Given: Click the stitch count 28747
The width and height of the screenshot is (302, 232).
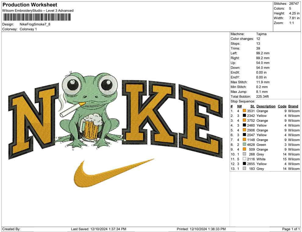Looking at the screenshot, I should pos(294,4).
